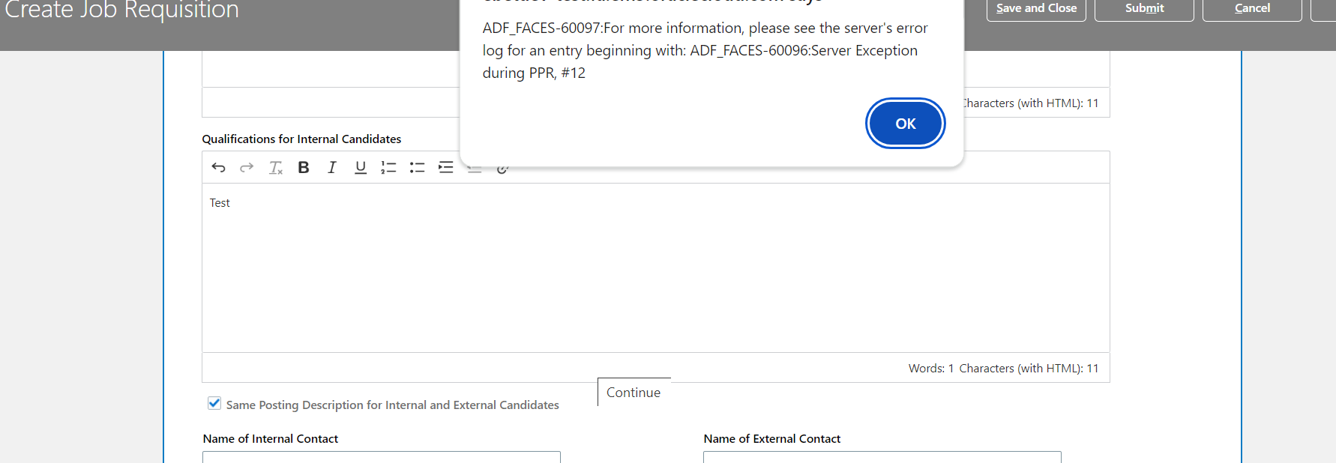1336x463 pixels.
Task: Insert bulleted list in qualifications editor
Action: pyautogui.click(x=417, y=167)
